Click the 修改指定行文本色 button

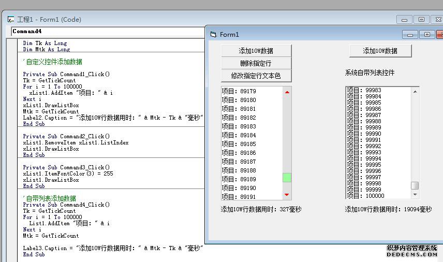coord(256,76)
